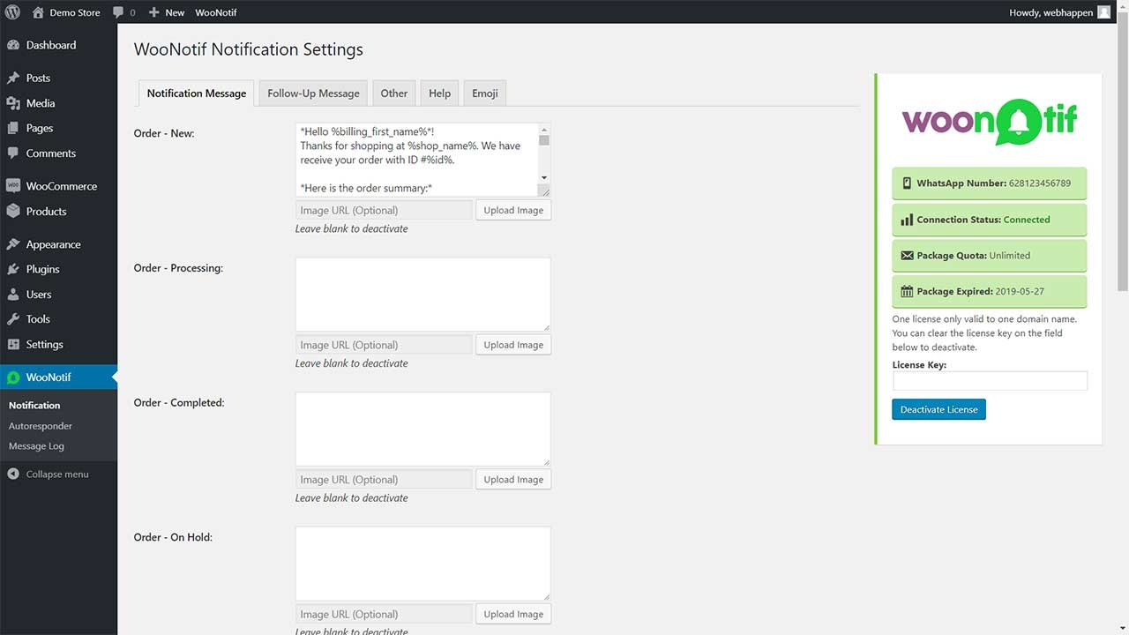
Task: Click the Users person icon
Action: (13, 294)
